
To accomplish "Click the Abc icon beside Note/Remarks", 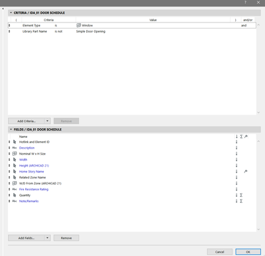I will (15, 201).
